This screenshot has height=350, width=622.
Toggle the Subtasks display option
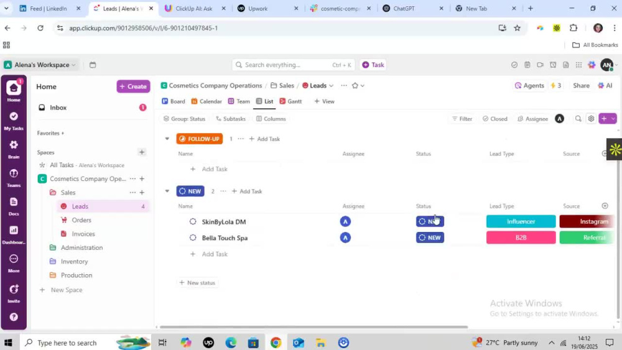pos(231,119)
